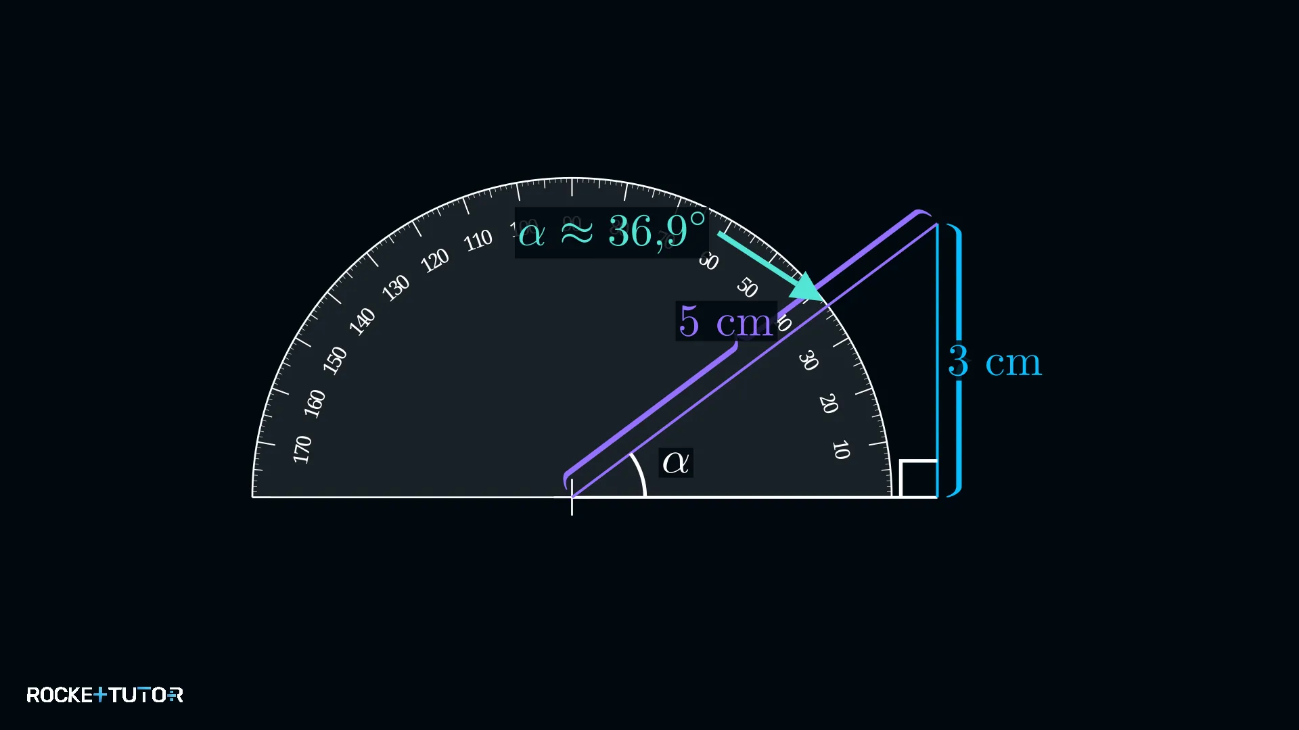Click the protractor center crosshair mark
The height and width of the screenshot is (730, 1299).
[572, 497]
